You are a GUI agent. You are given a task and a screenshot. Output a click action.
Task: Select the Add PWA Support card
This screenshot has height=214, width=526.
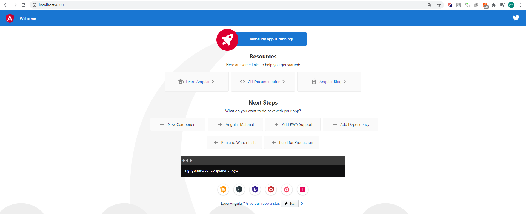pos(293,124)
